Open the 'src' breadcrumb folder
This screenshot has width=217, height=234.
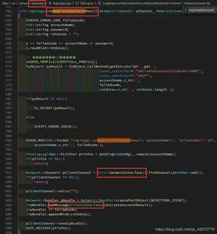13,3
